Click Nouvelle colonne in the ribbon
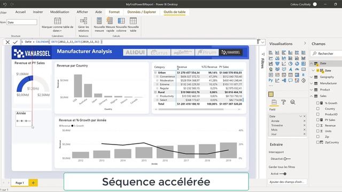342x192 pixels. tap(121, 25)
